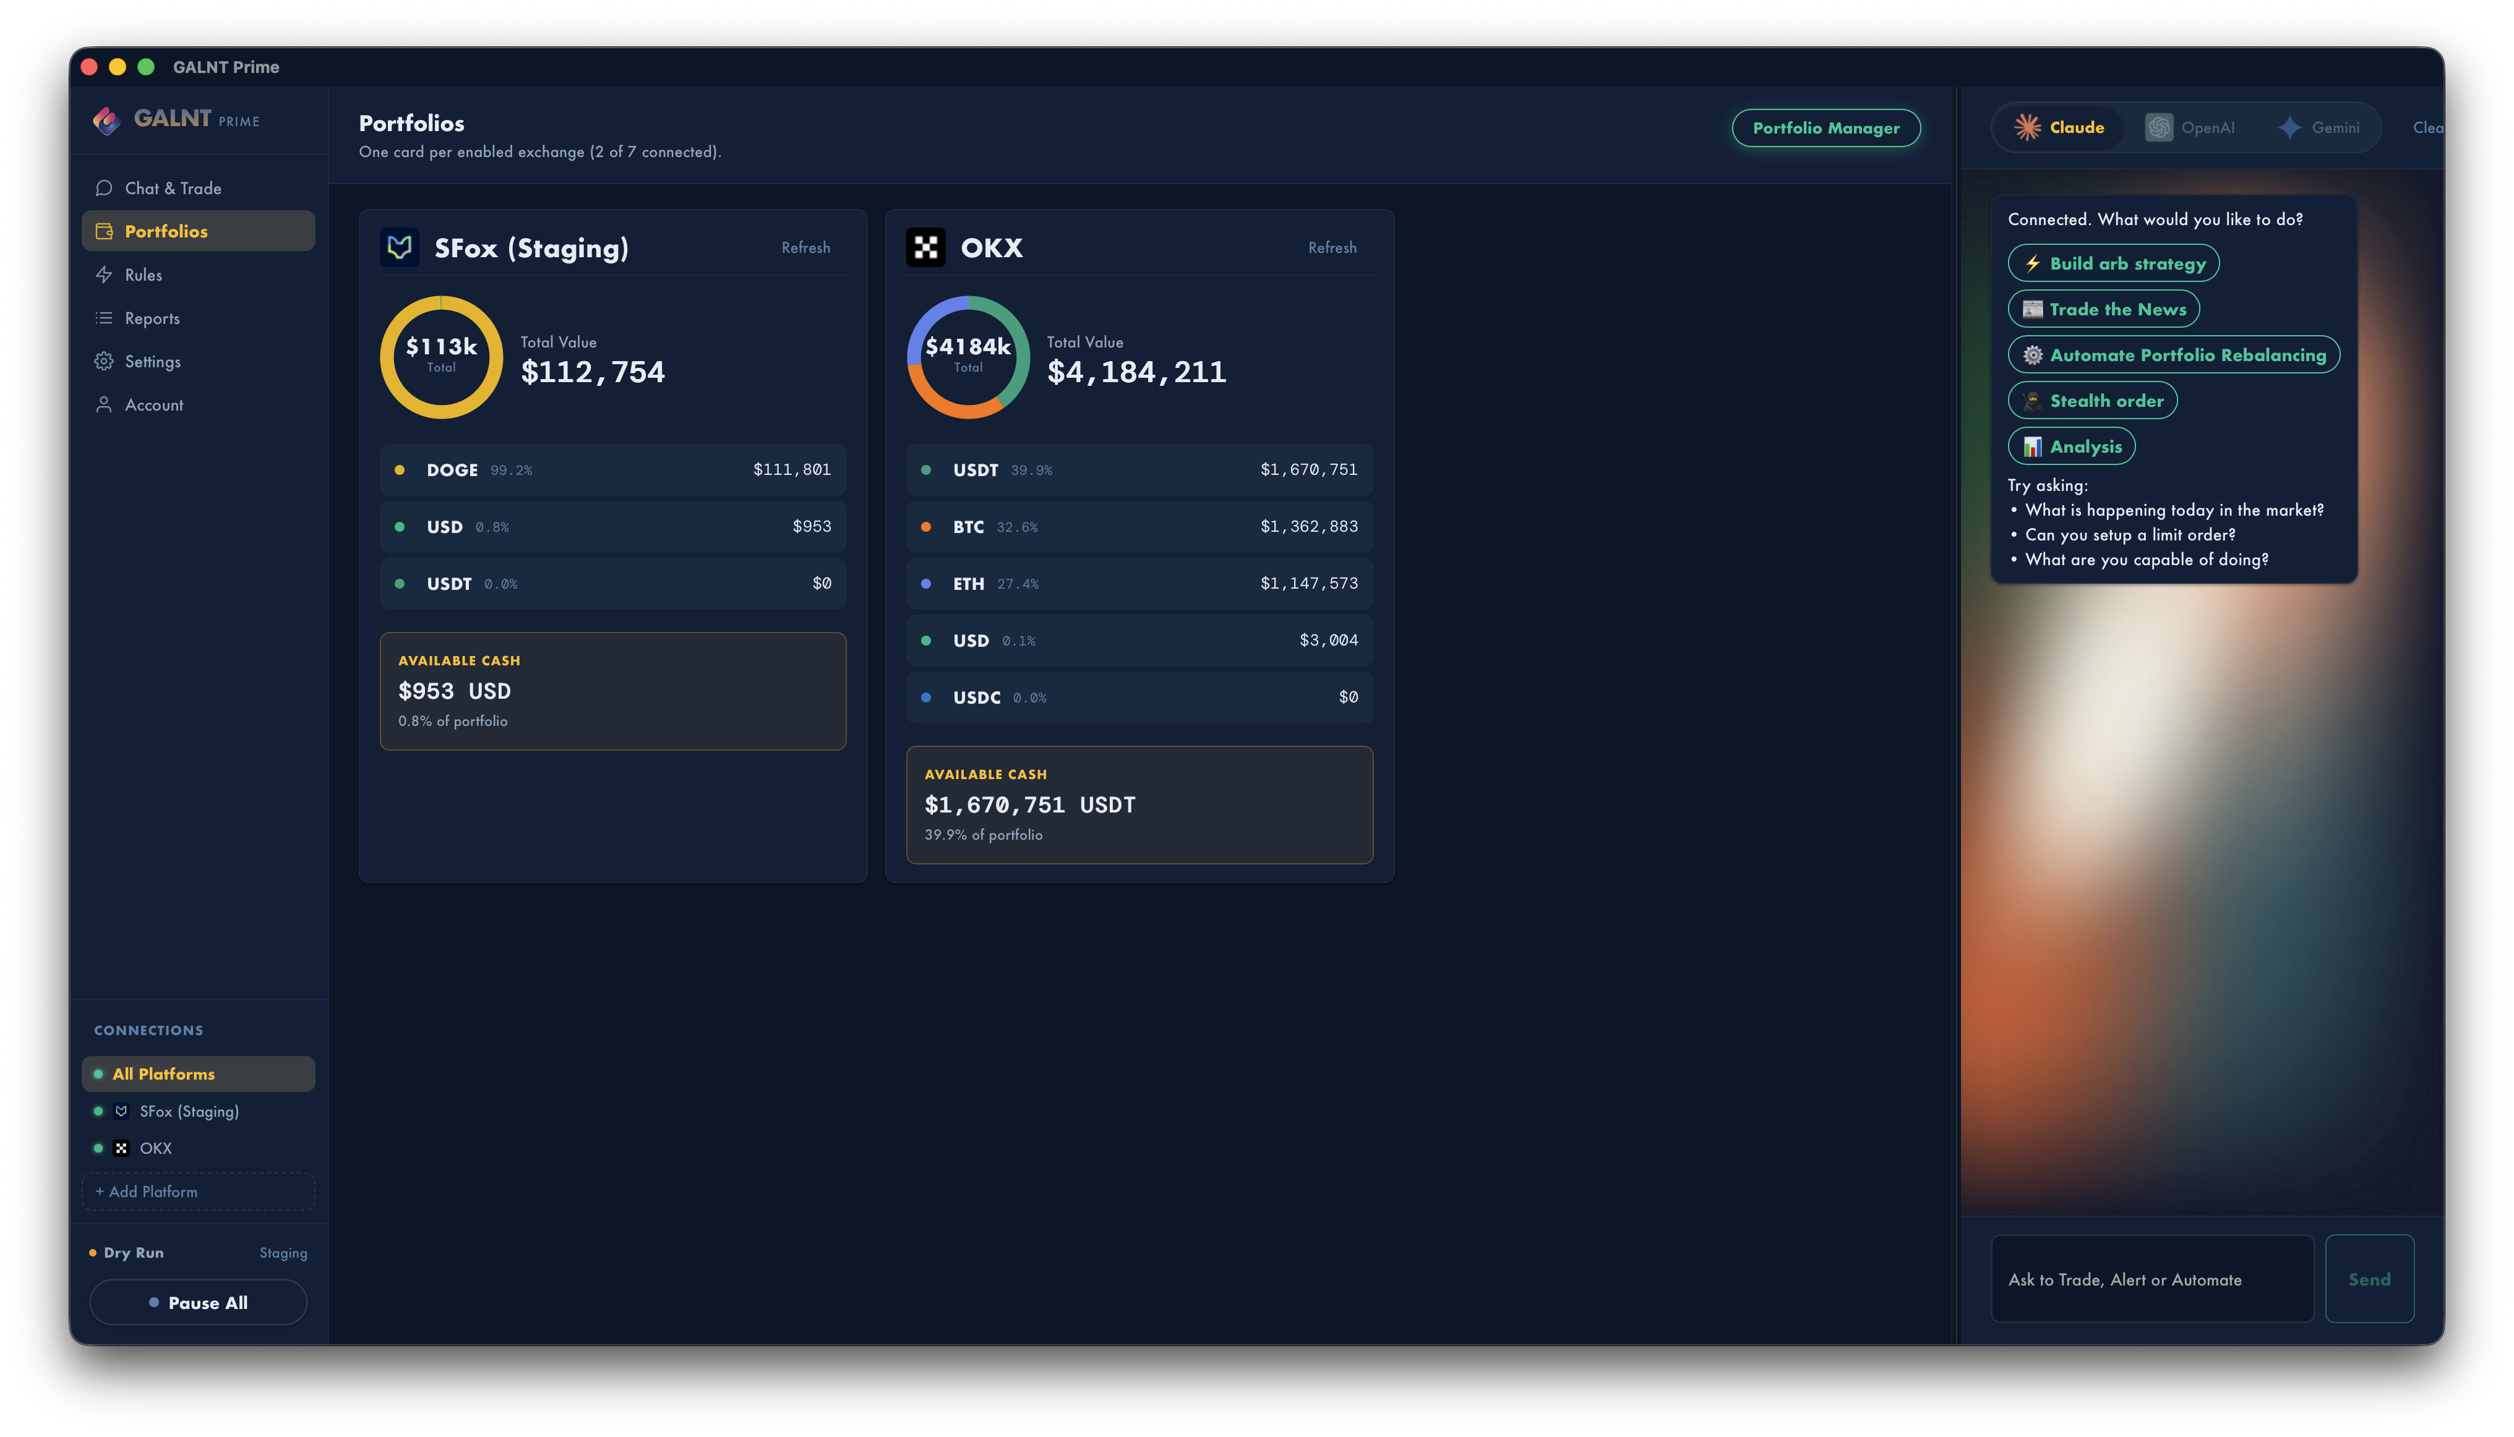
Task: Click the Chat & Trade speech bubble icon
Action: 104,187
